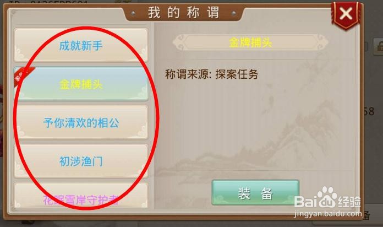Click the 我的称谓 dialog title

pyautogui.click(x=183, y=13)
